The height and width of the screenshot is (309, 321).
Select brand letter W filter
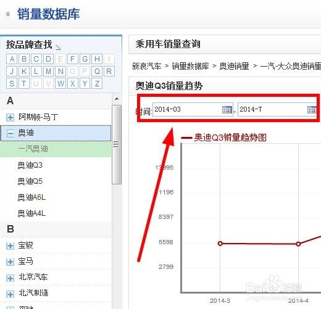[60, 83]
